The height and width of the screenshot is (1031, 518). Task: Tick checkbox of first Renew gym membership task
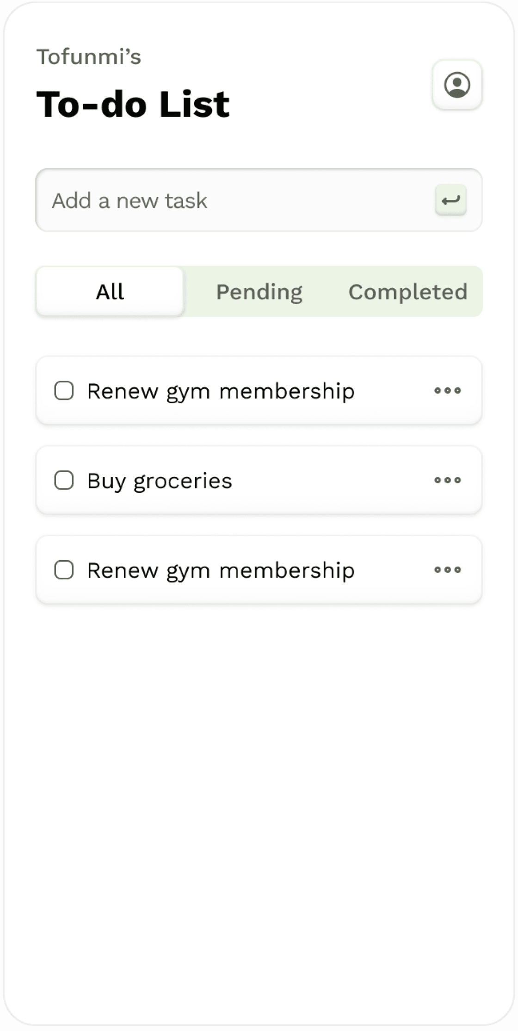pos(64,390)
